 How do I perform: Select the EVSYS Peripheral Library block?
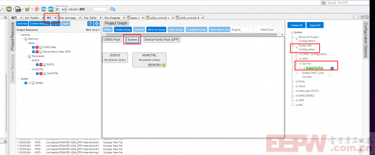115,58
